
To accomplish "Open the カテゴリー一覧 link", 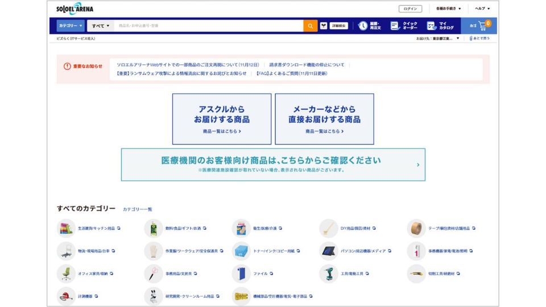I will pyautogui.click(x=137, y=209).
